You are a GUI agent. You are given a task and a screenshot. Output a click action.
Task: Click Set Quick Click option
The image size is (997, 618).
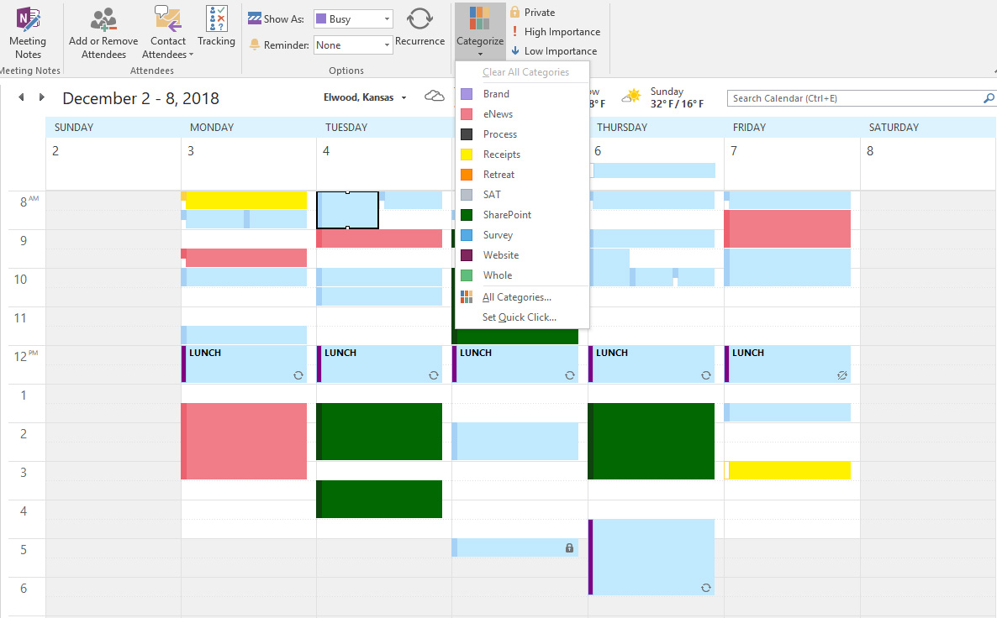point(519,317)
